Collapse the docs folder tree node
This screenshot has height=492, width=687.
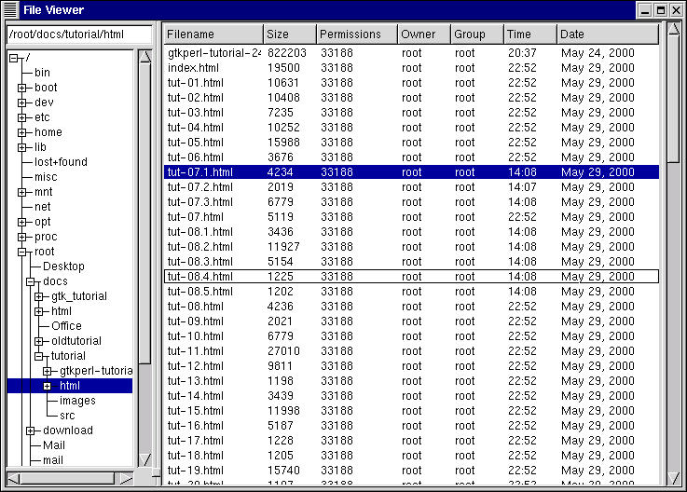click(x=31, y=281)
